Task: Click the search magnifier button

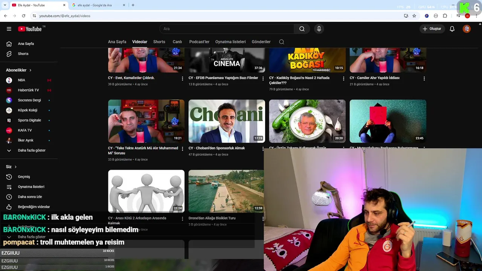Action: pos(302,29)
